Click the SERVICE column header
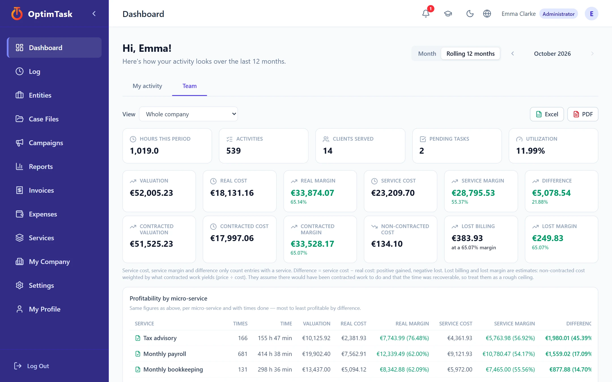 coord(144,323)
